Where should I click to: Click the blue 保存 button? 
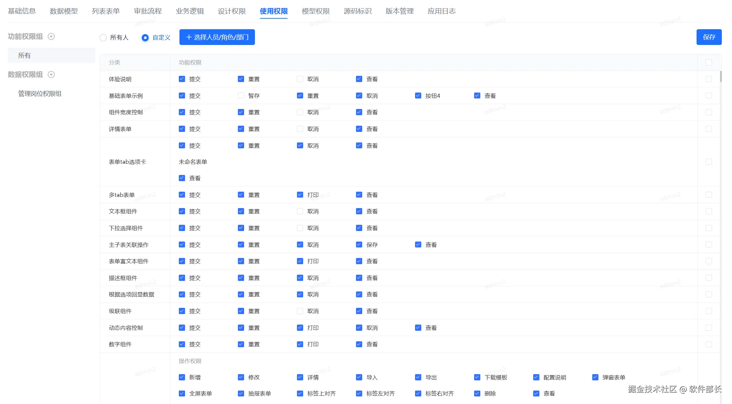coord(709,37)
